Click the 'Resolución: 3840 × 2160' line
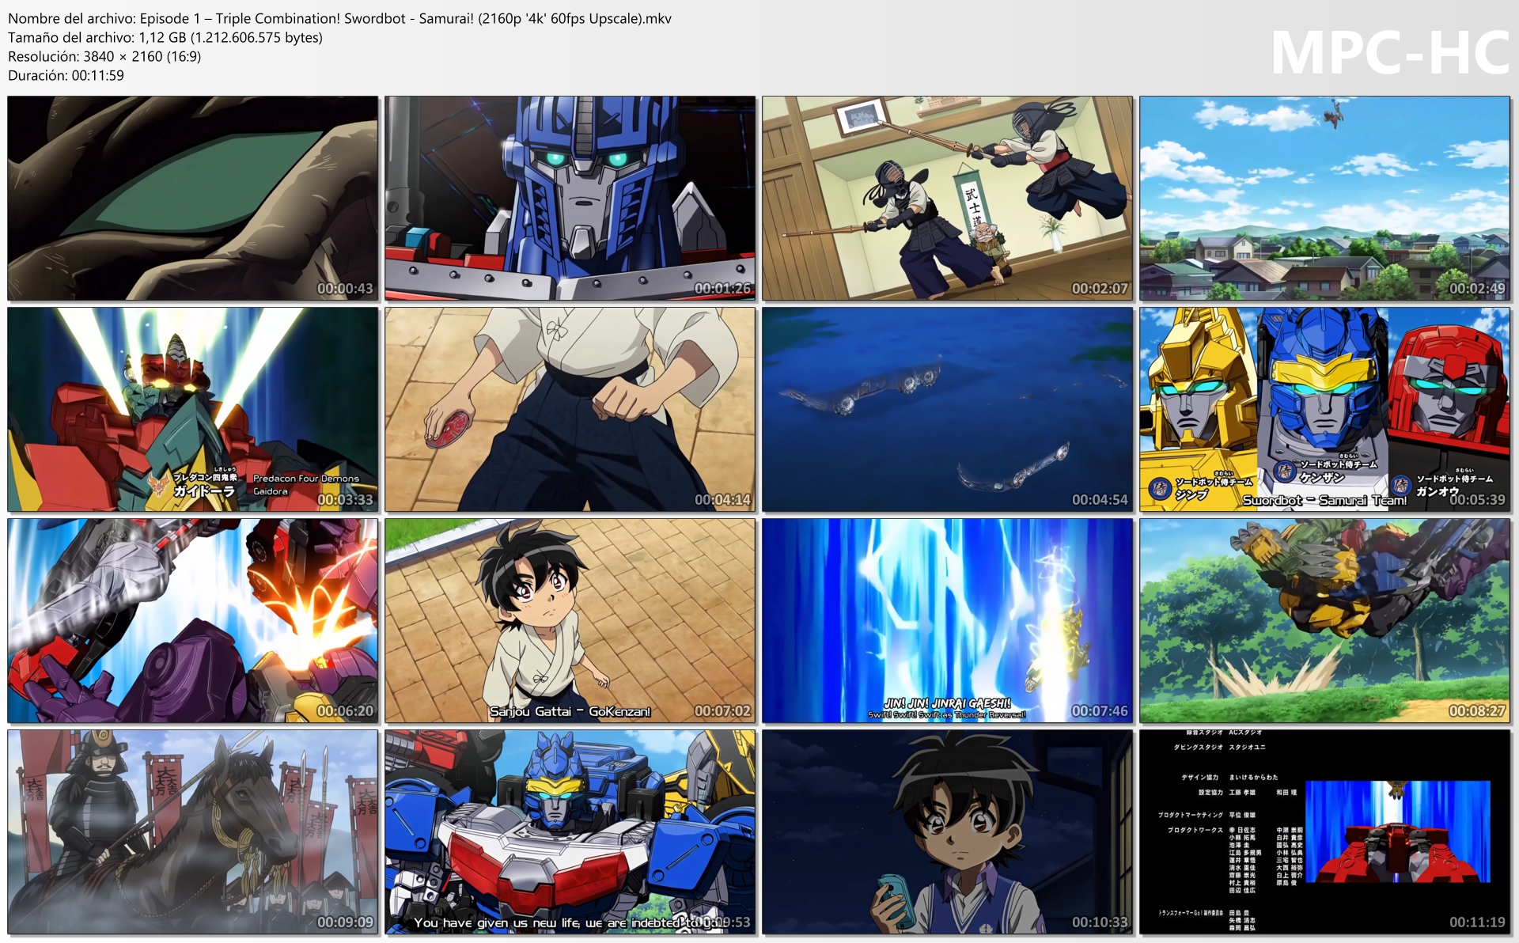The height and width of the screenshot is (943, 1519). [x=104, y=56]
